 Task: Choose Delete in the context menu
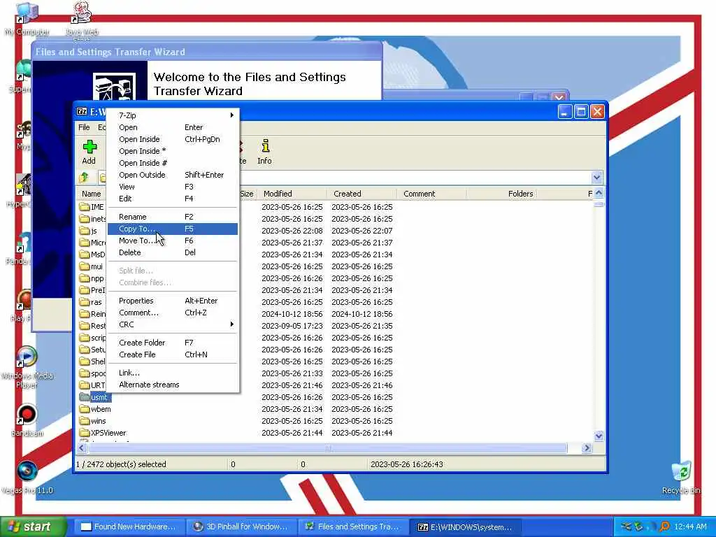pos(173,252)
